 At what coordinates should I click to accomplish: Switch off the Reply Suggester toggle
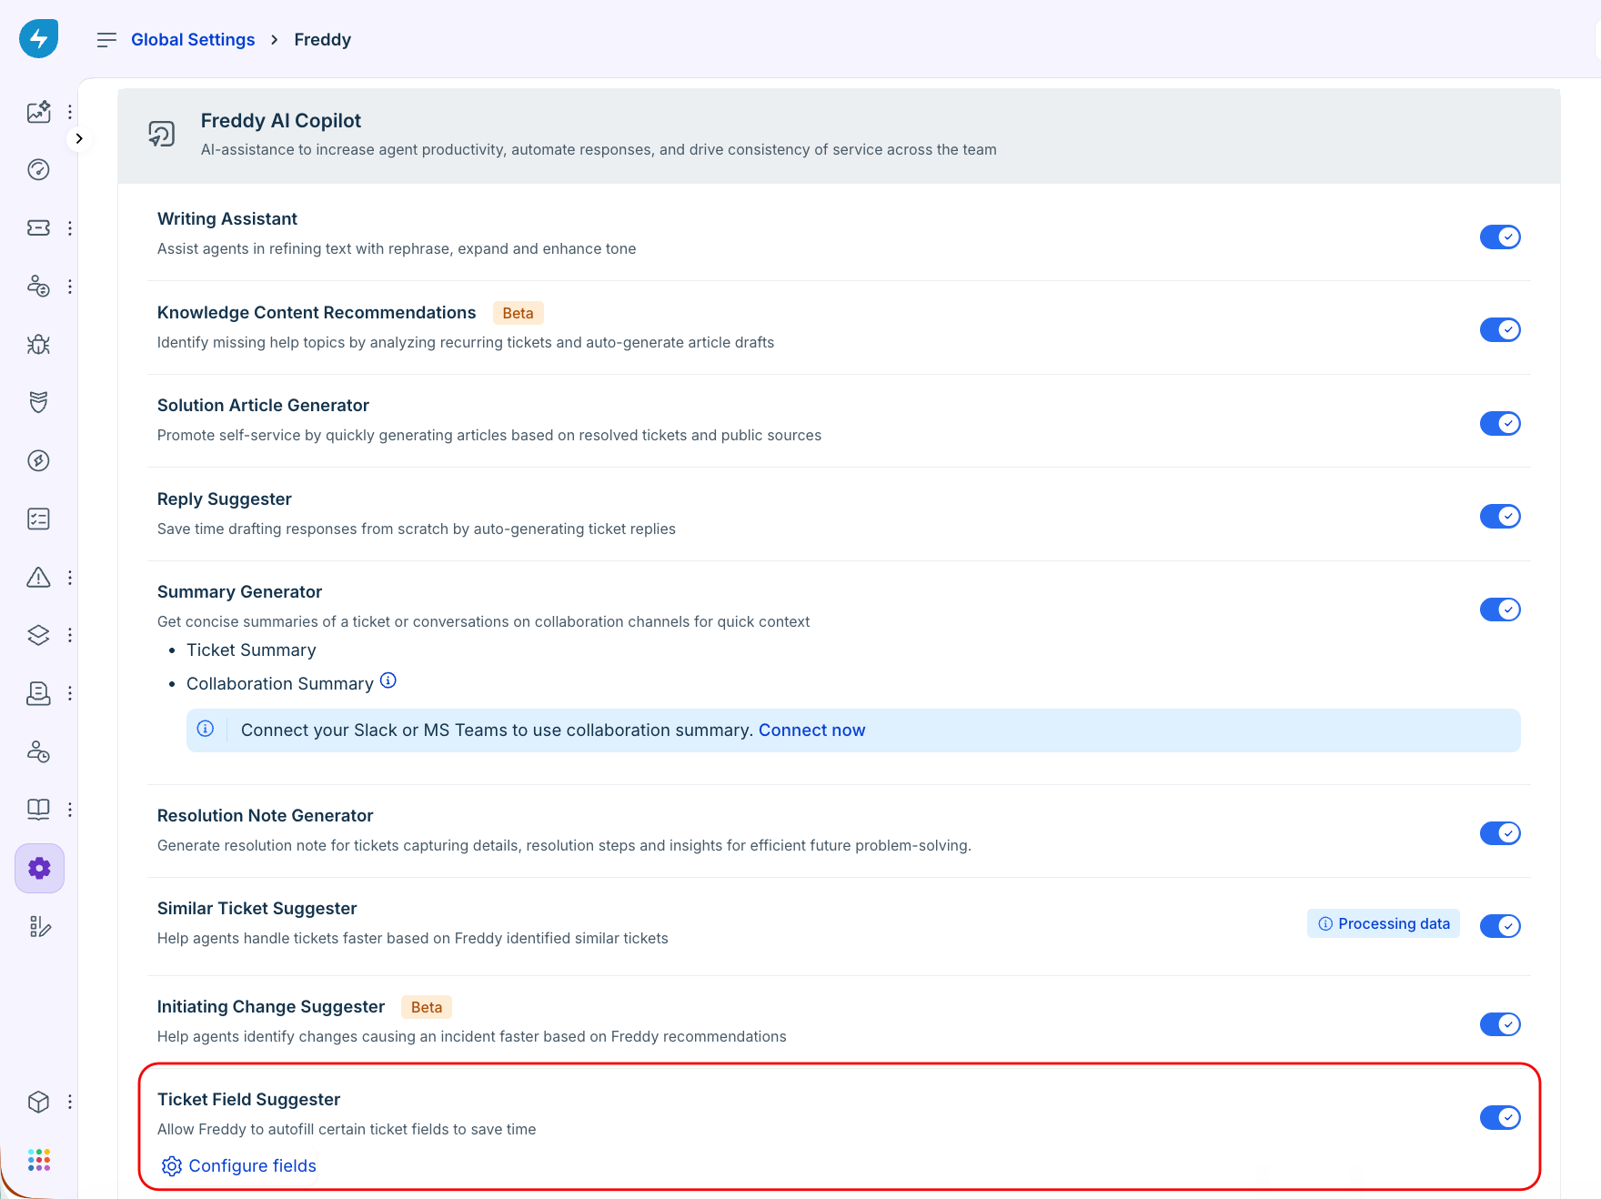(x=1500, y=517)
